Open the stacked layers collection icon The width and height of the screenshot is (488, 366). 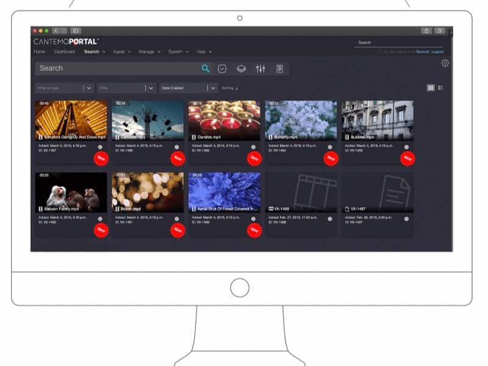tap(241, 68)
